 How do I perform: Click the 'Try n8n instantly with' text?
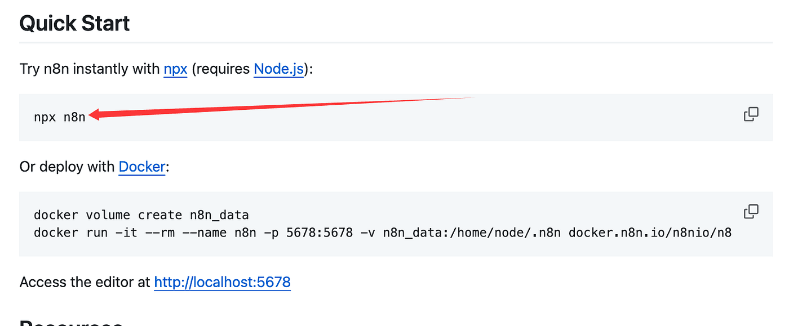point(90,69)
